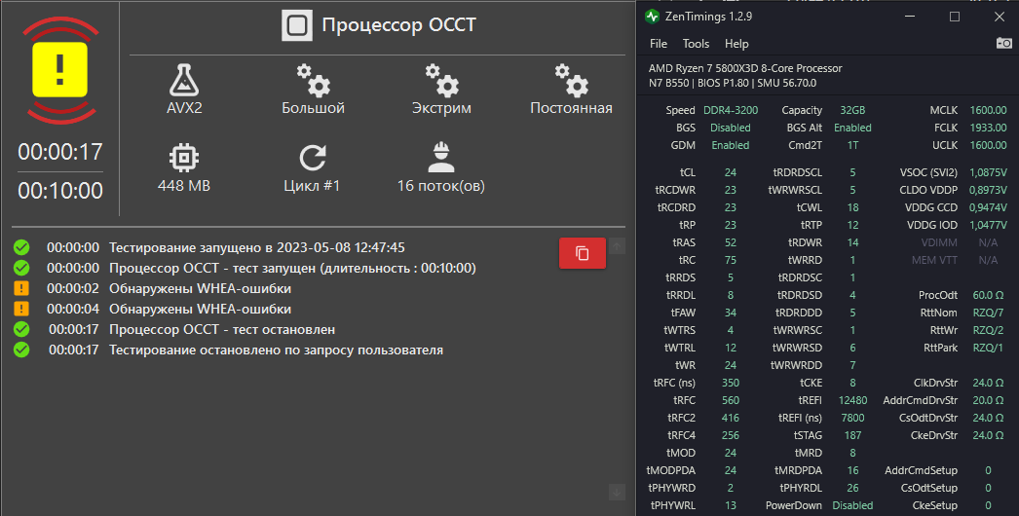The height and width of the screenshot is (516, 1019).
Task: Click the BGS Disabled value
Action: click(x=731, y=128)
